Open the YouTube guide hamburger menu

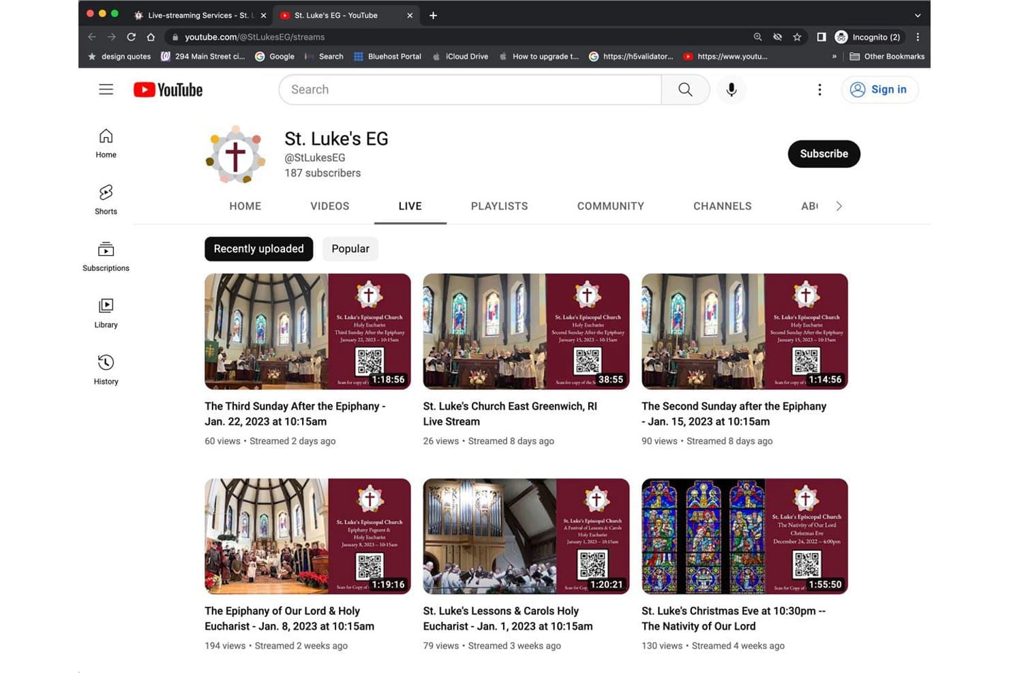(106, 89)
